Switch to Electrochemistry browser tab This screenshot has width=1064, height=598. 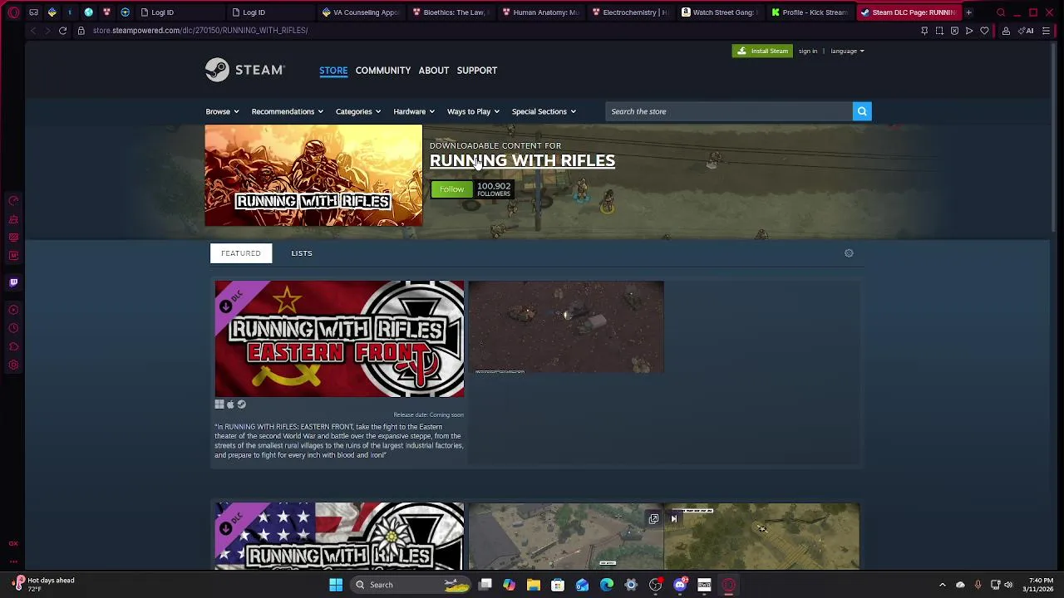tap(630, 12)
